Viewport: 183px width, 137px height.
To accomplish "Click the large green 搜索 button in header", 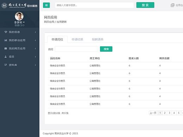I will coord(145,5).
